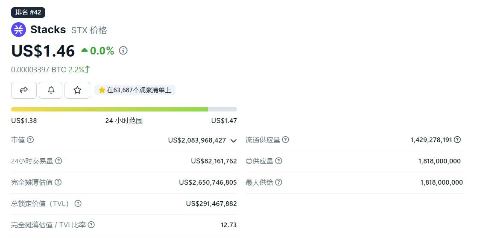Click help icon next to 完全摊薄估值 / TVL比率

(91, 225)
